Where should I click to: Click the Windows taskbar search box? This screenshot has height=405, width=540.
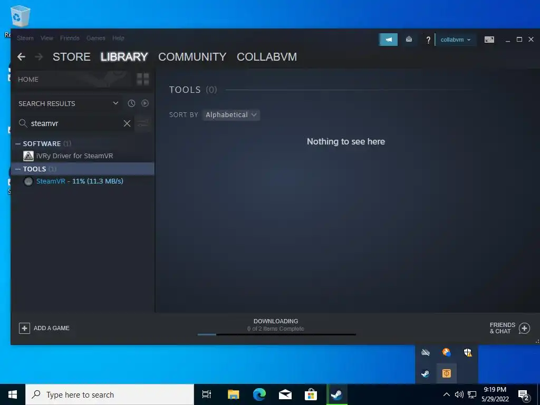[x=110, y=394]
